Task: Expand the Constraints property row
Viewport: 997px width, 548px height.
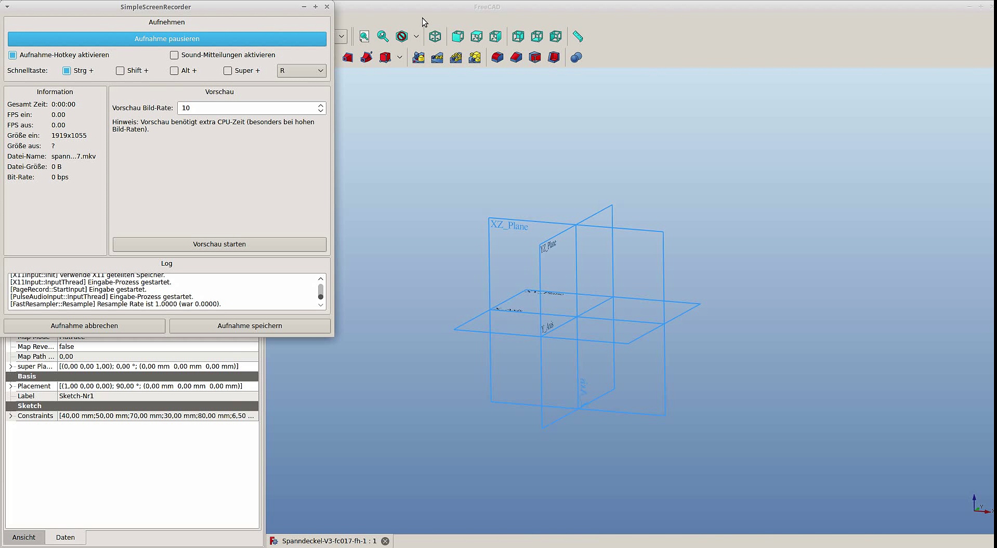Action: [11, 416]
